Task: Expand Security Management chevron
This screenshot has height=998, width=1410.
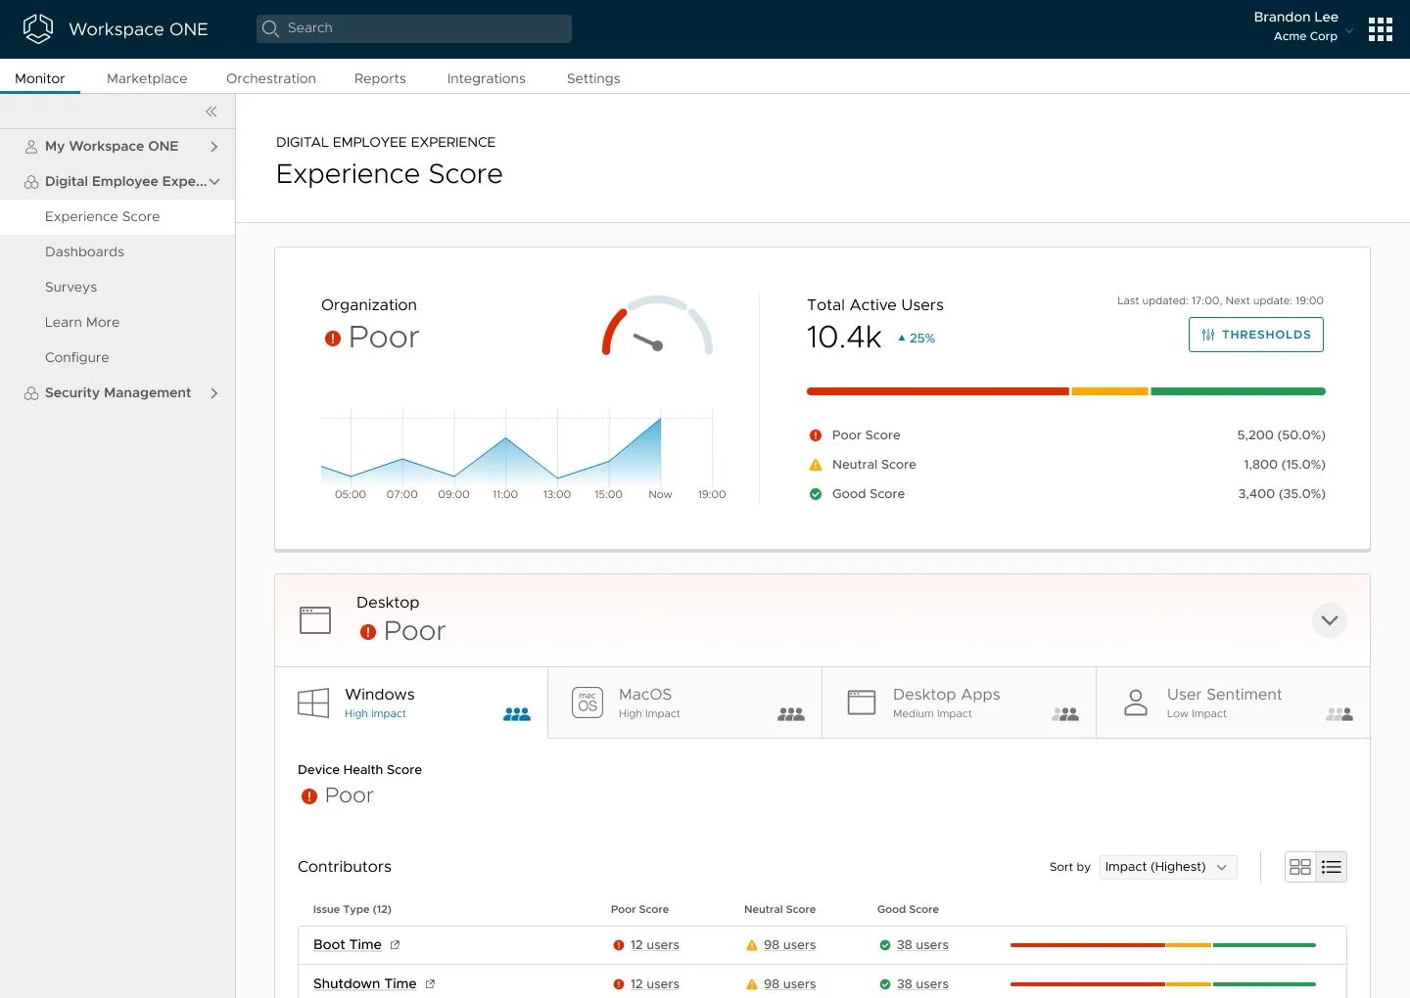Action: [214, 393]
